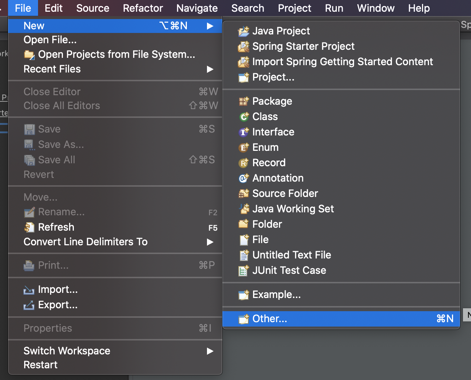Choose Switch Workspace entry

(115, 351)
